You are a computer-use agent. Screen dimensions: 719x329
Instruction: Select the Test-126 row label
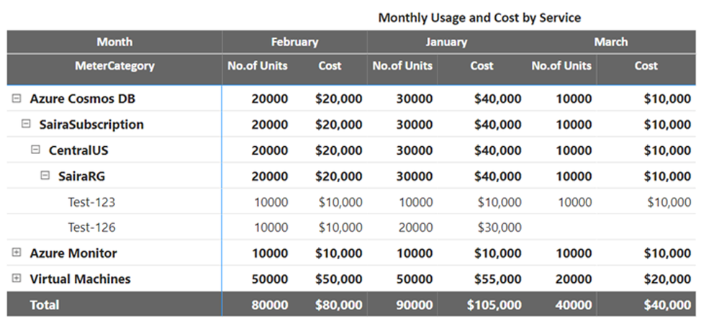tap(91, 227)
